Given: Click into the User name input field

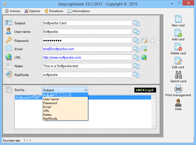Looking at the screenshot, I should [x=87, y=32].
